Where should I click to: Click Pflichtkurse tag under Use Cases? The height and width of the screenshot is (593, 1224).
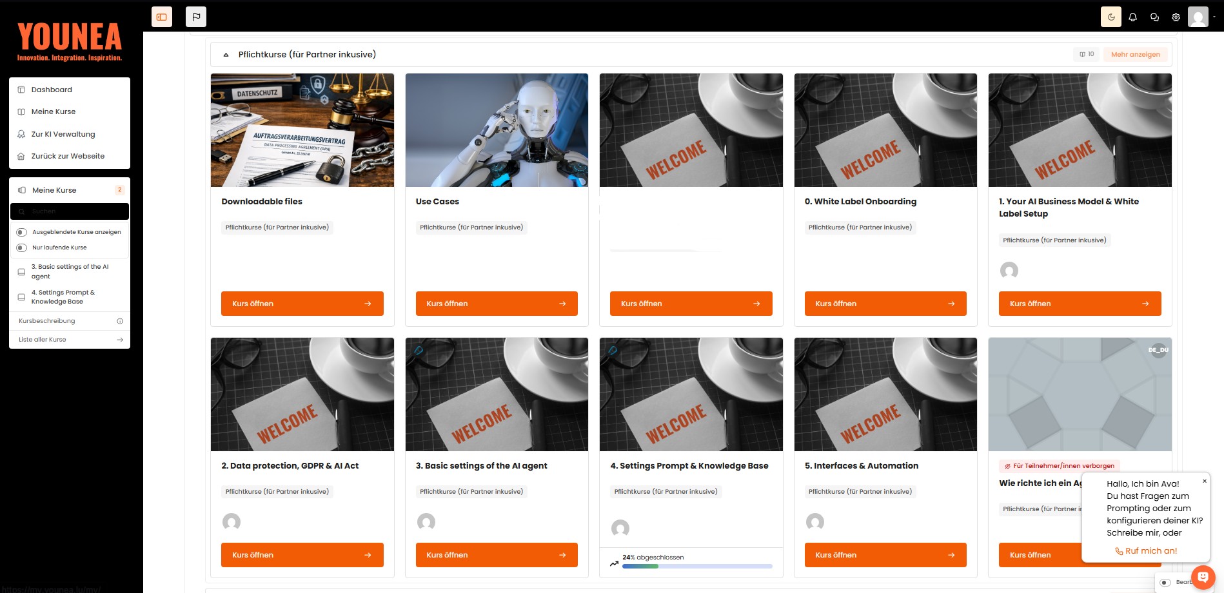[x=471, y=228]
